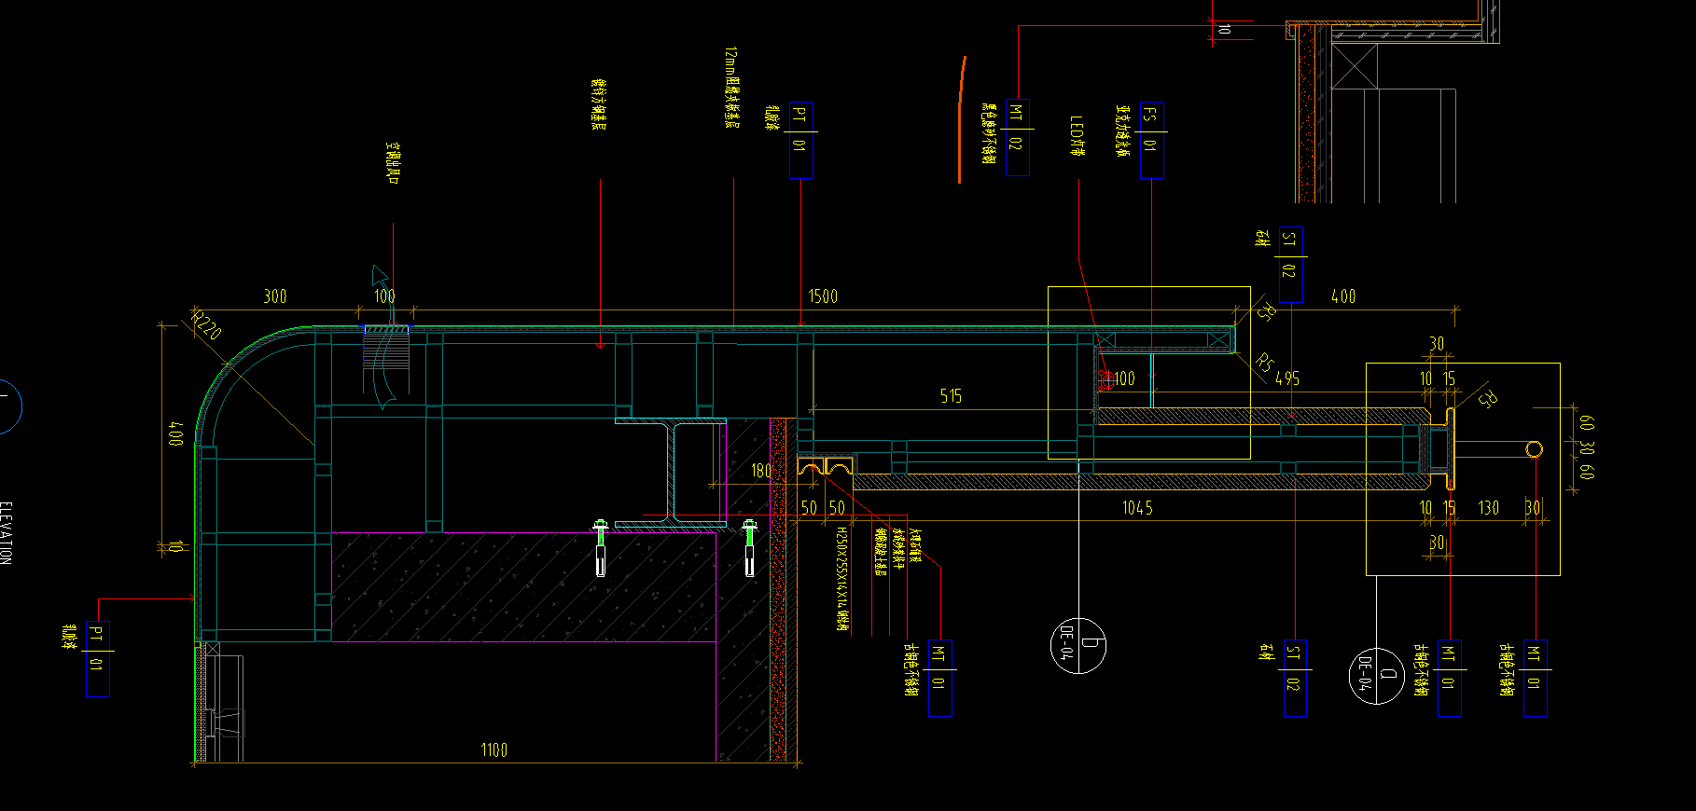Select the ST 02 tag at bottom
Screen dimensions: 1696x811
click(1295, 679)
